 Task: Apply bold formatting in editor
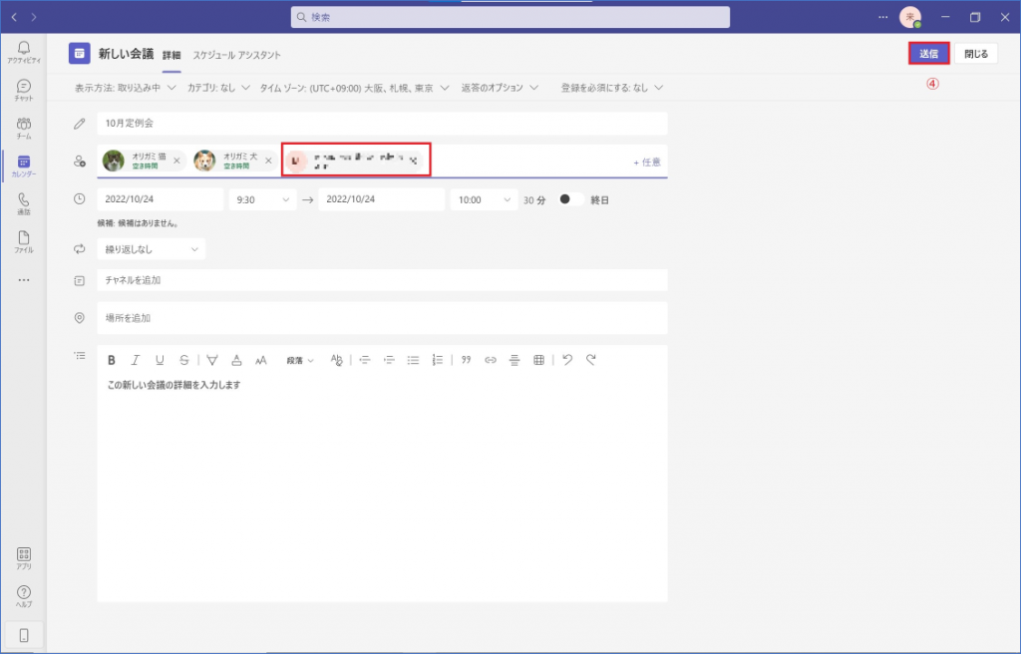(x=112, y=360)
